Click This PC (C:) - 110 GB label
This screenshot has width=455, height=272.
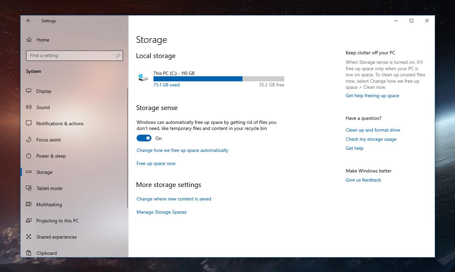point(174,73)
